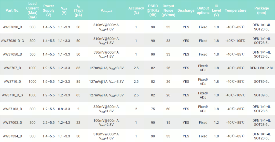Image resolution: width=275 pixels, height=142 pixels.
Task: Click temperature -40℃~105℃ for AW3710_D_G
Action: click(235, 95)
